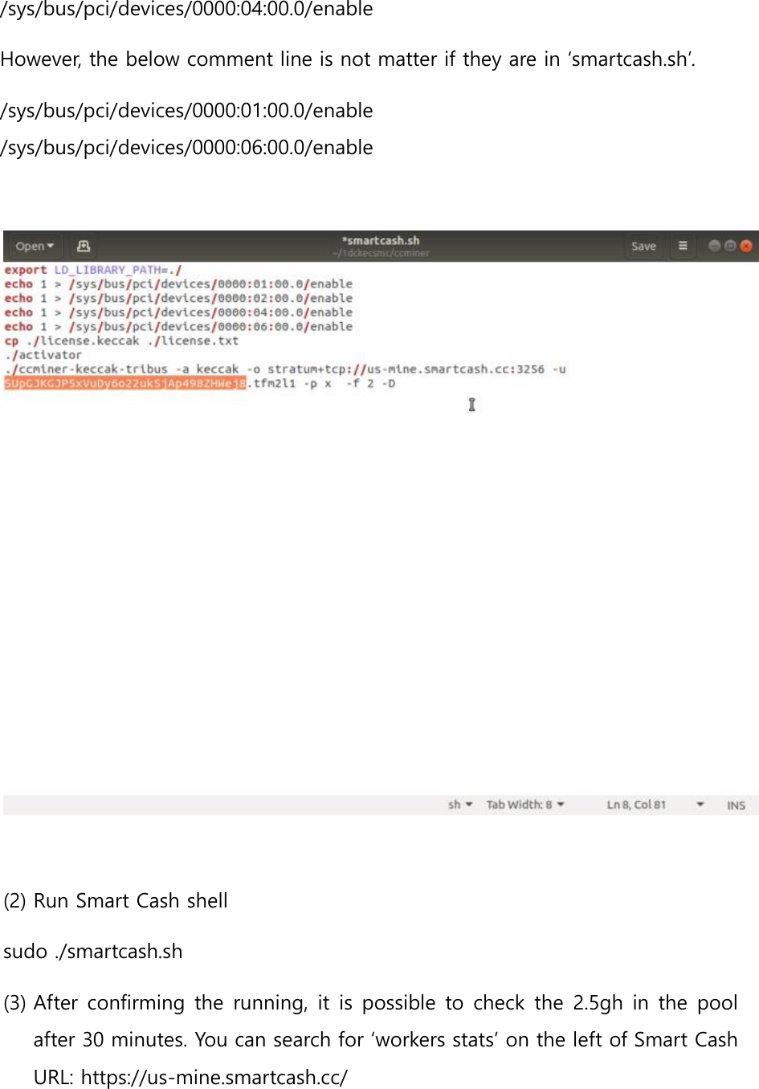Click the echo line for device 0000:01:00.0
This screenshot has height=1089, width=759.
click(178, 284)
